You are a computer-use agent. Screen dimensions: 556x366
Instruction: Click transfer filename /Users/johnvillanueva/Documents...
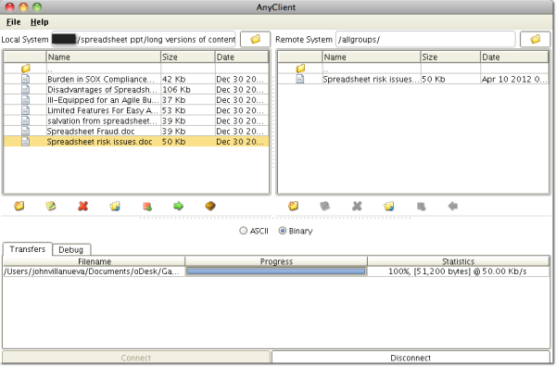point(93,271)
